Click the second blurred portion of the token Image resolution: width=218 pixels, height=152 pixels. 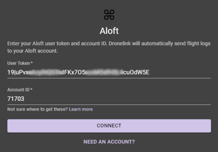coord(104,72)
